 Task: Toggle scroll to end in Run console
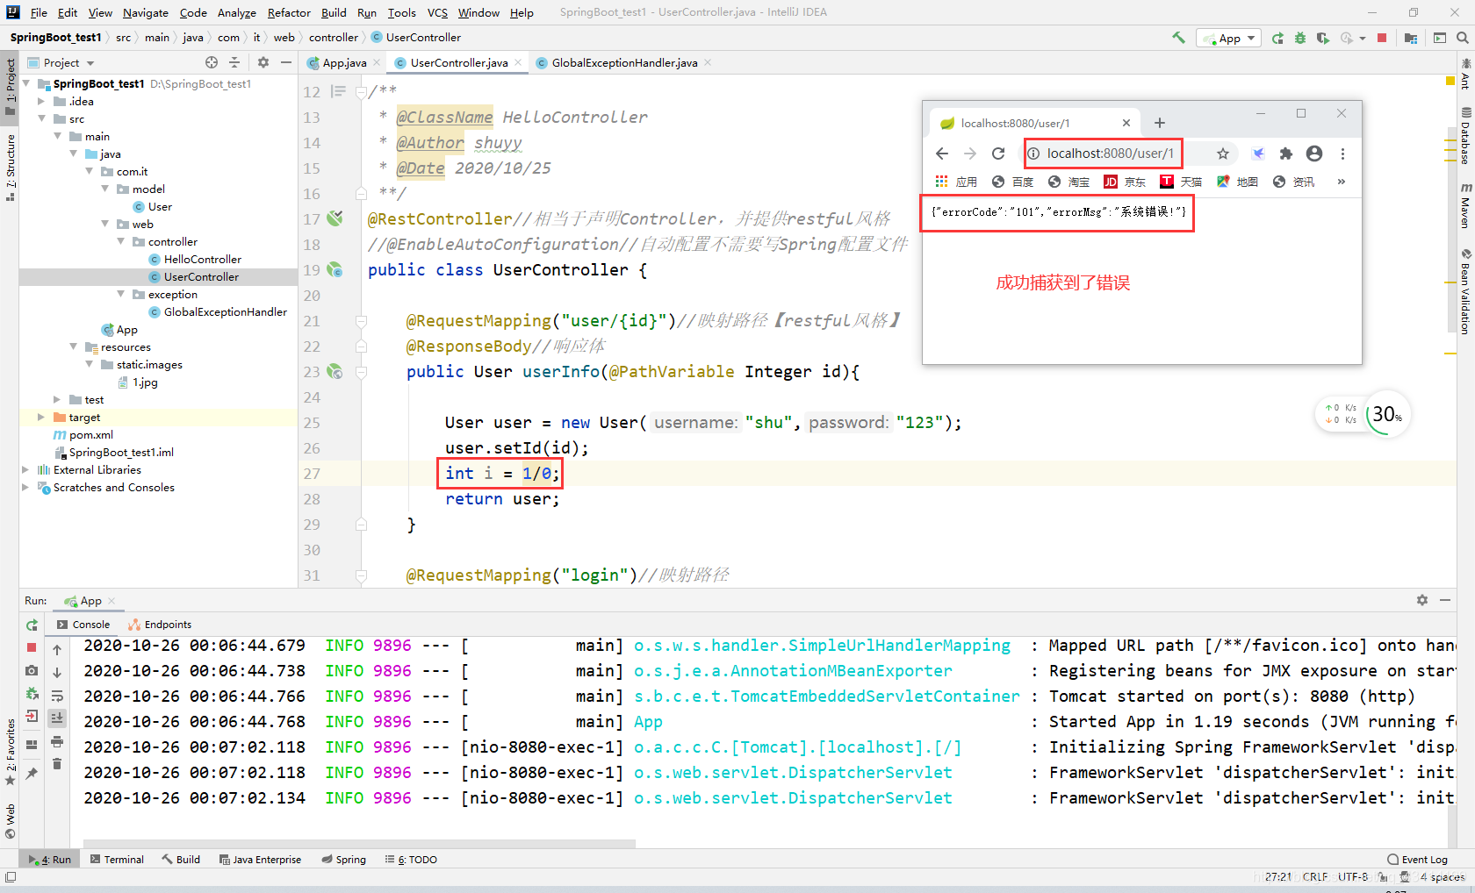click(x=57, y=718)
